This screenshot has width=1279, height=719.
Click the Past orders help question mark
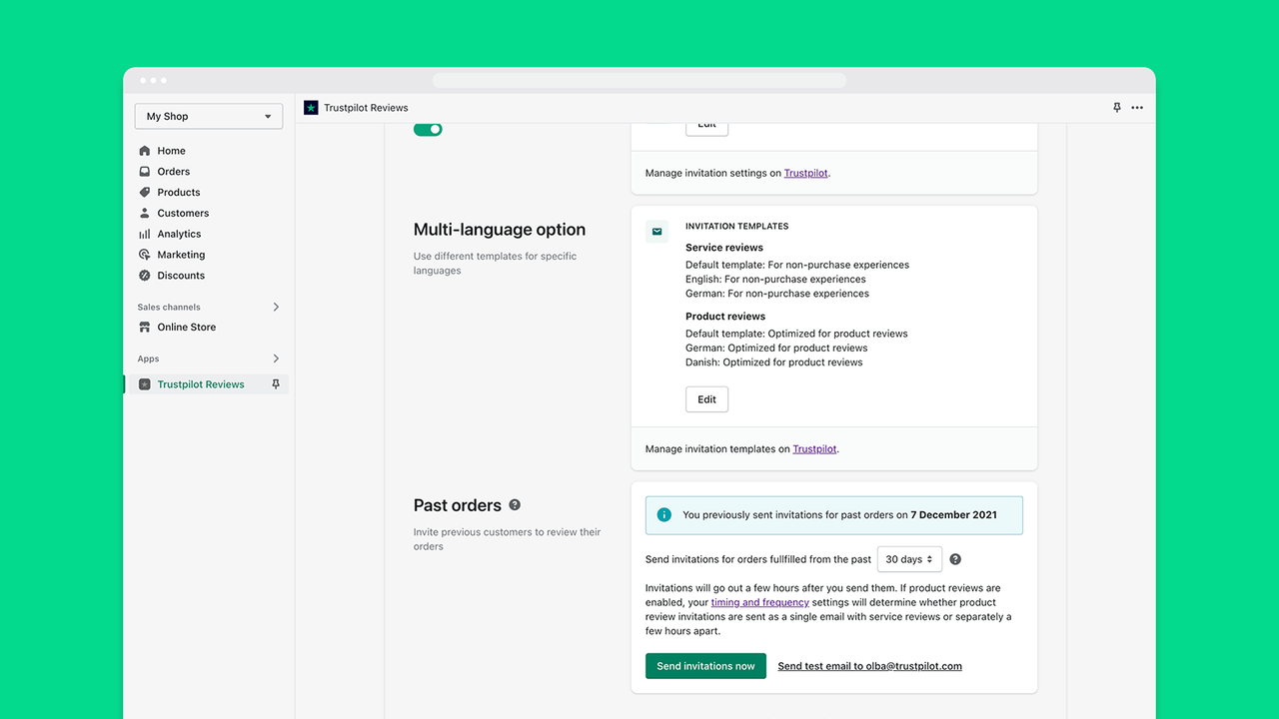coord(515,504)
